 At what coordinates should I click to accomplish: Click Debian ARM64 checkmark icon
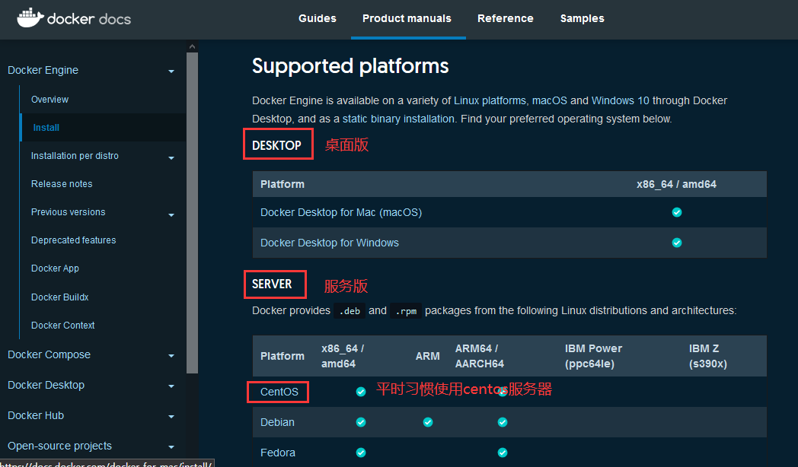(503, 422)
